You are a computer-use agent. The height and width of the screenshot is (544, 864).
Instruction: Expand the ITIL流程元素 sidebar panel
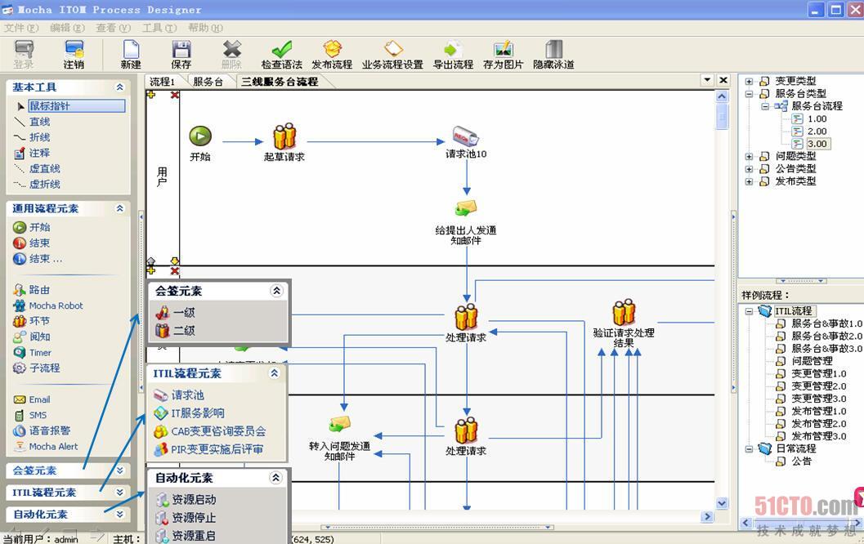point(119,493)
